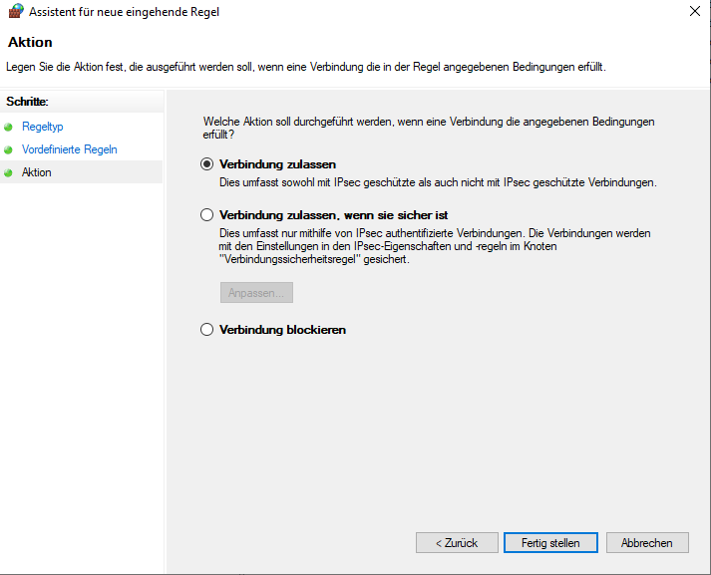This screenshot has width=711, height=575.
Task: Click the green bullet beside Vordefinierte Regeln
Action: coord(9,150)
